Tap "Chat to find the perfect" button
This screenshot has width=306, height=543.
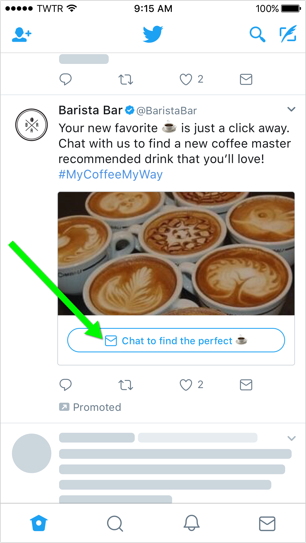(176, 340)
